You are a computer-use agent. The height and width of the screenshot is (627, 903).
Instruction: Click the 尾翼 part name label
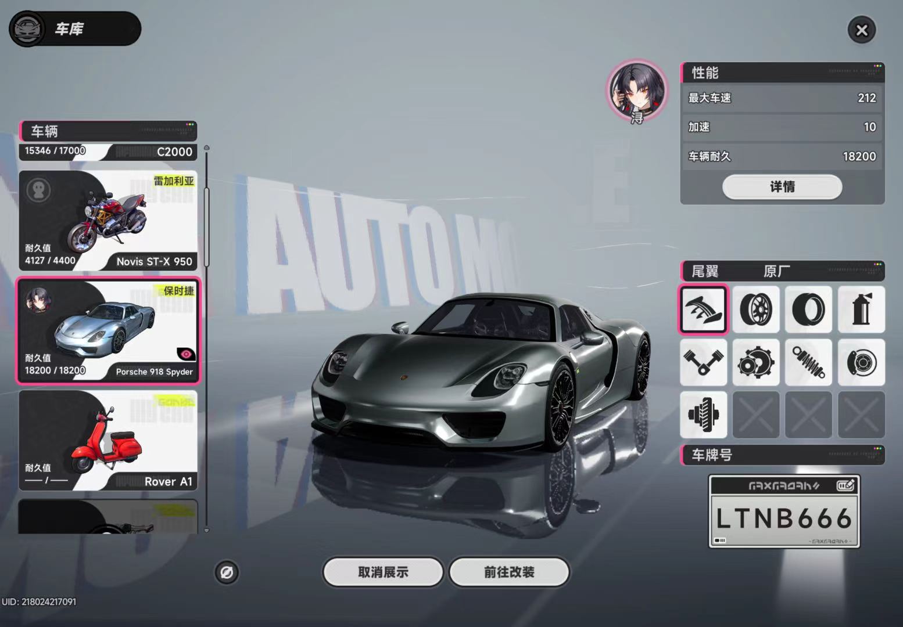705,271
